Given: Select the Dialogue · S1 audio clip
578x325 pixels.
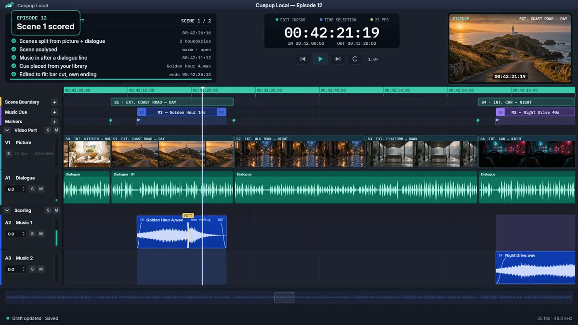Looking at the screenshot, I should pos(172,187).
